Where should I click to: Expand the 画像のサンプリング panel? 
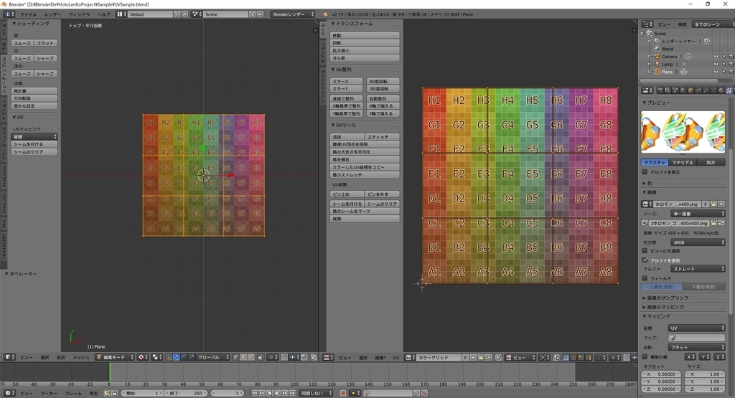click(x=668, y=298)
